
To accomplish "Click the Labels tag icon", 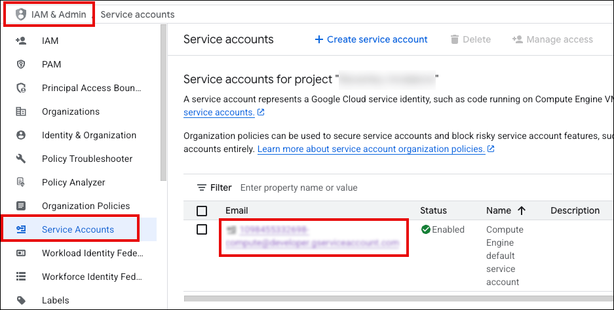I will [x=21, y=300].
